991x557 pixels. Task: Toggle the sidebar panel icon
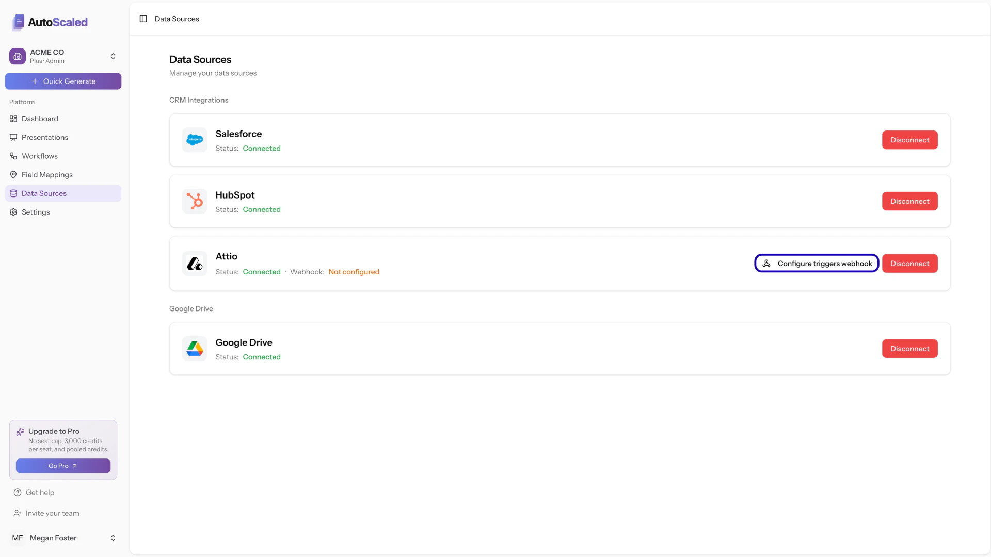143,19
